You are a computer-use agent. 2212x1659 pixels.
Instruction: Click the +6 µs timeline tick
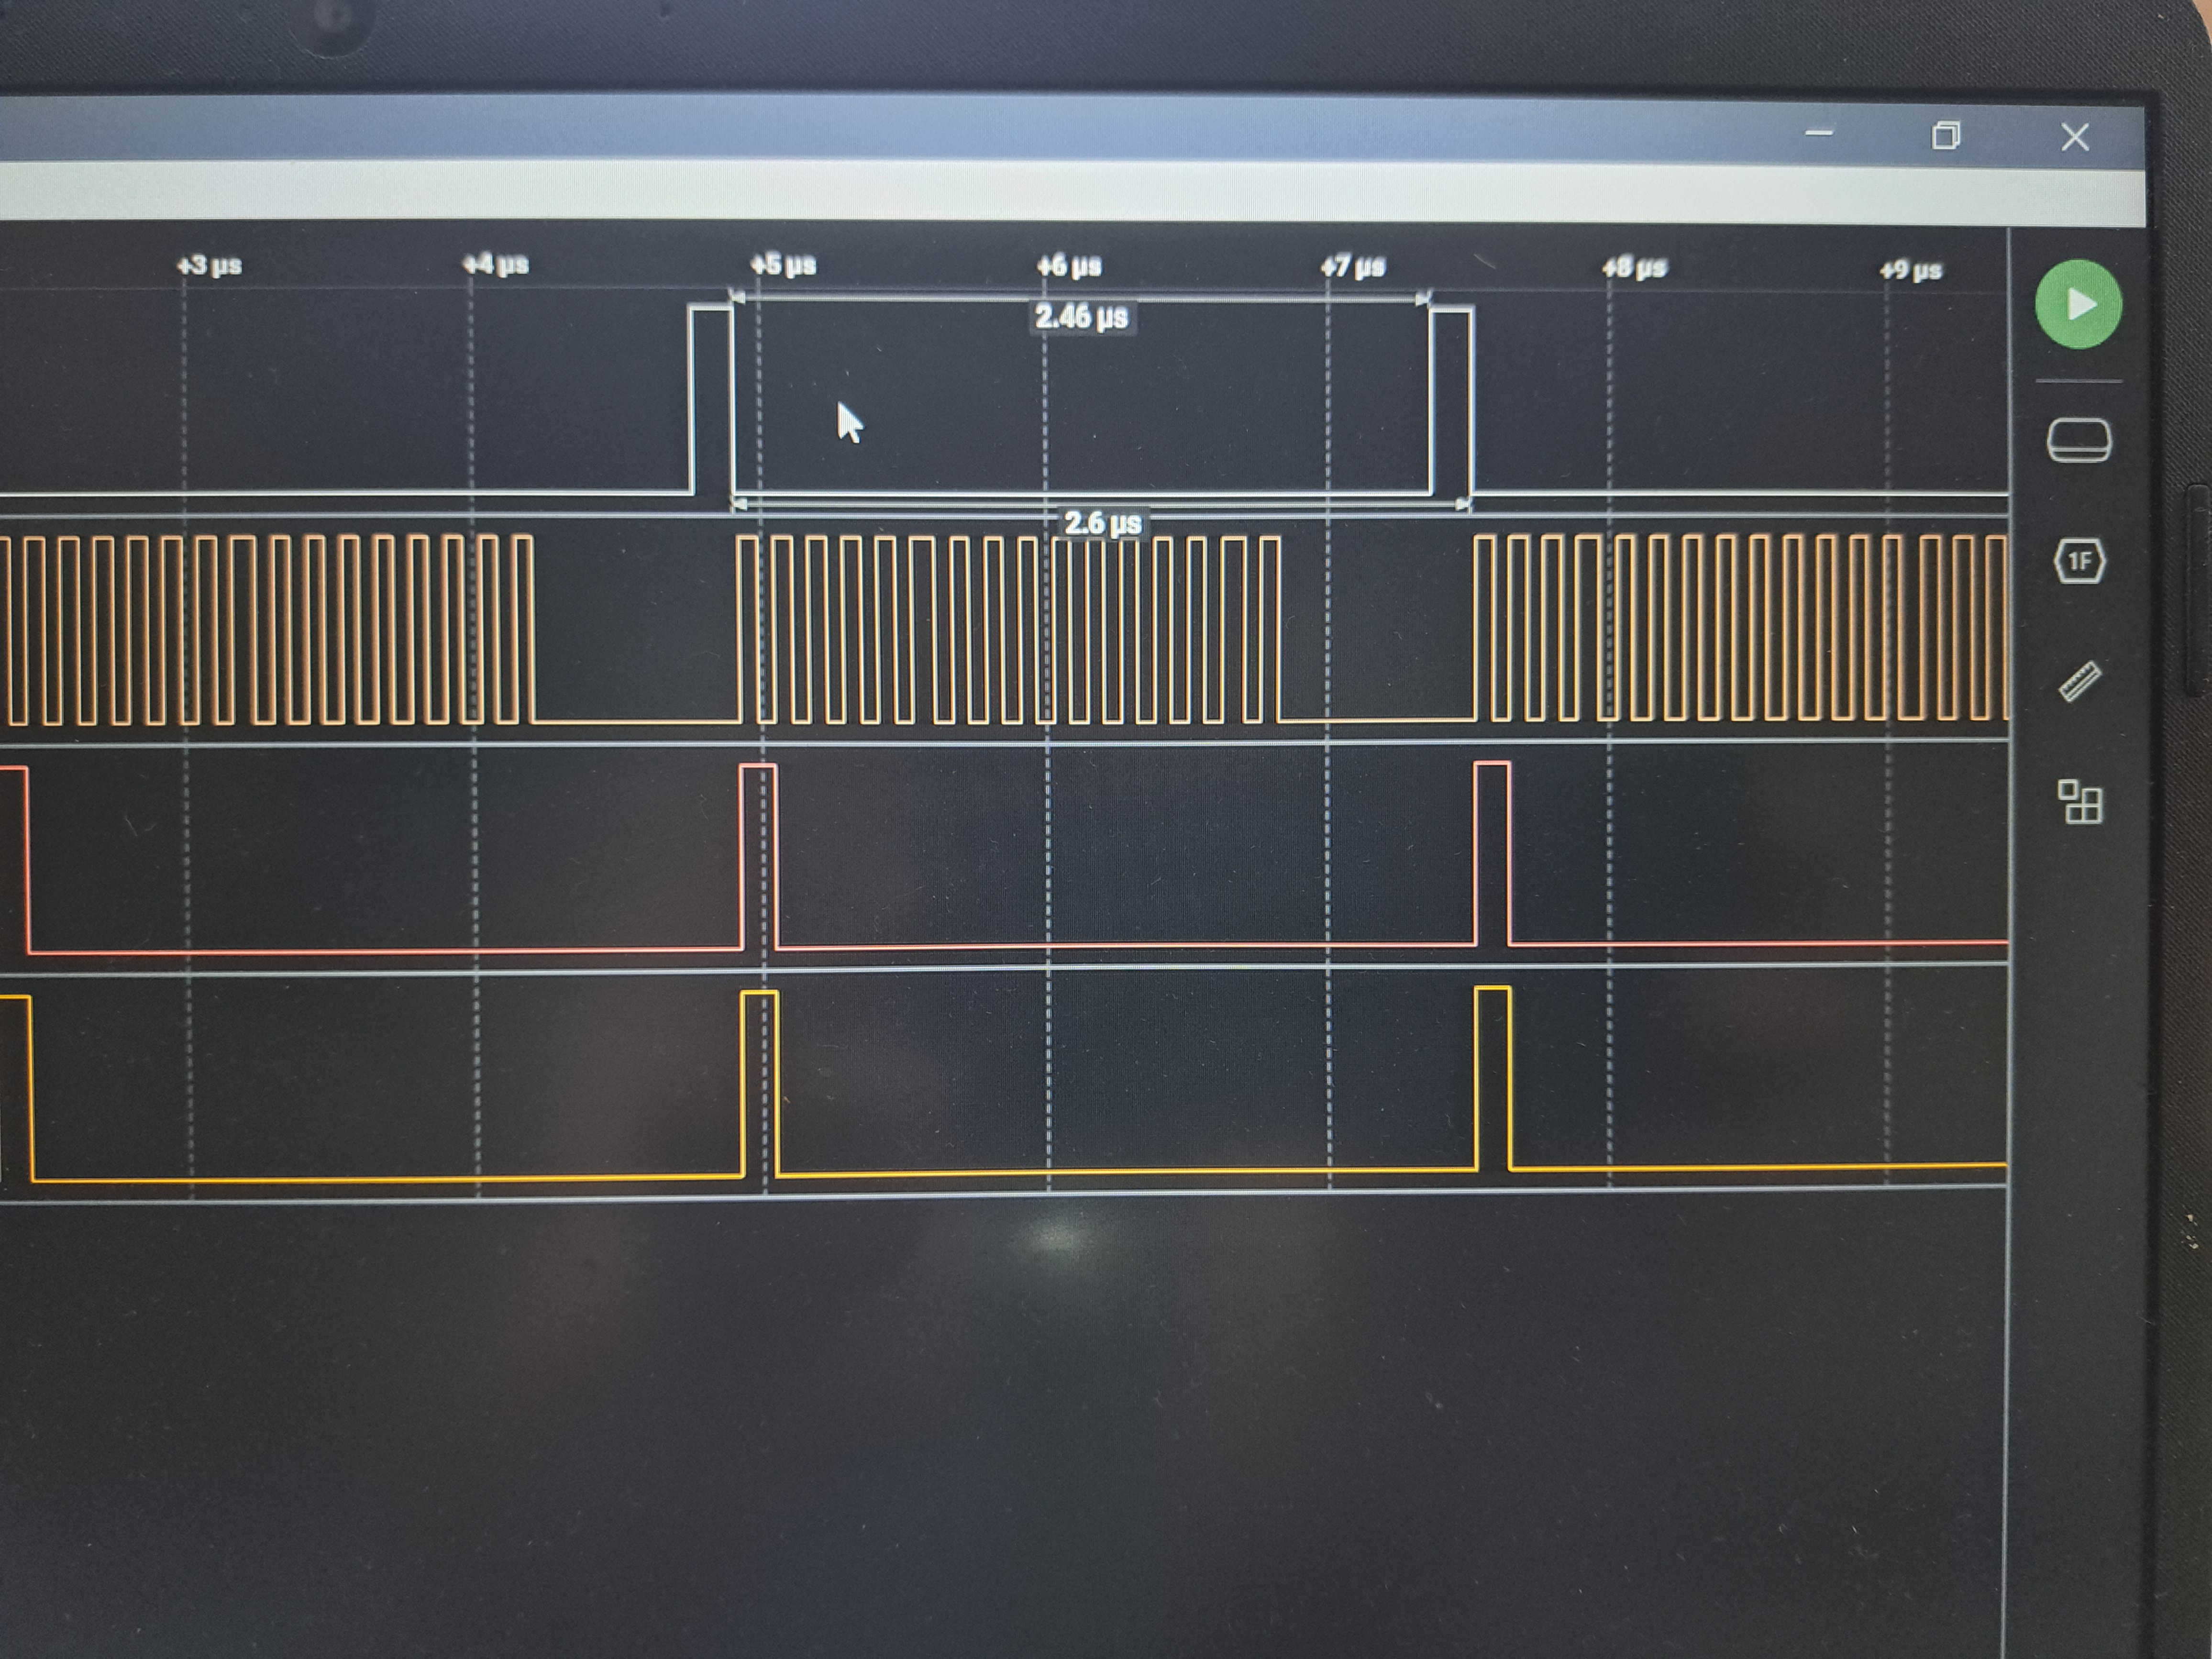pyautogui.click(x=1069, y=266)
